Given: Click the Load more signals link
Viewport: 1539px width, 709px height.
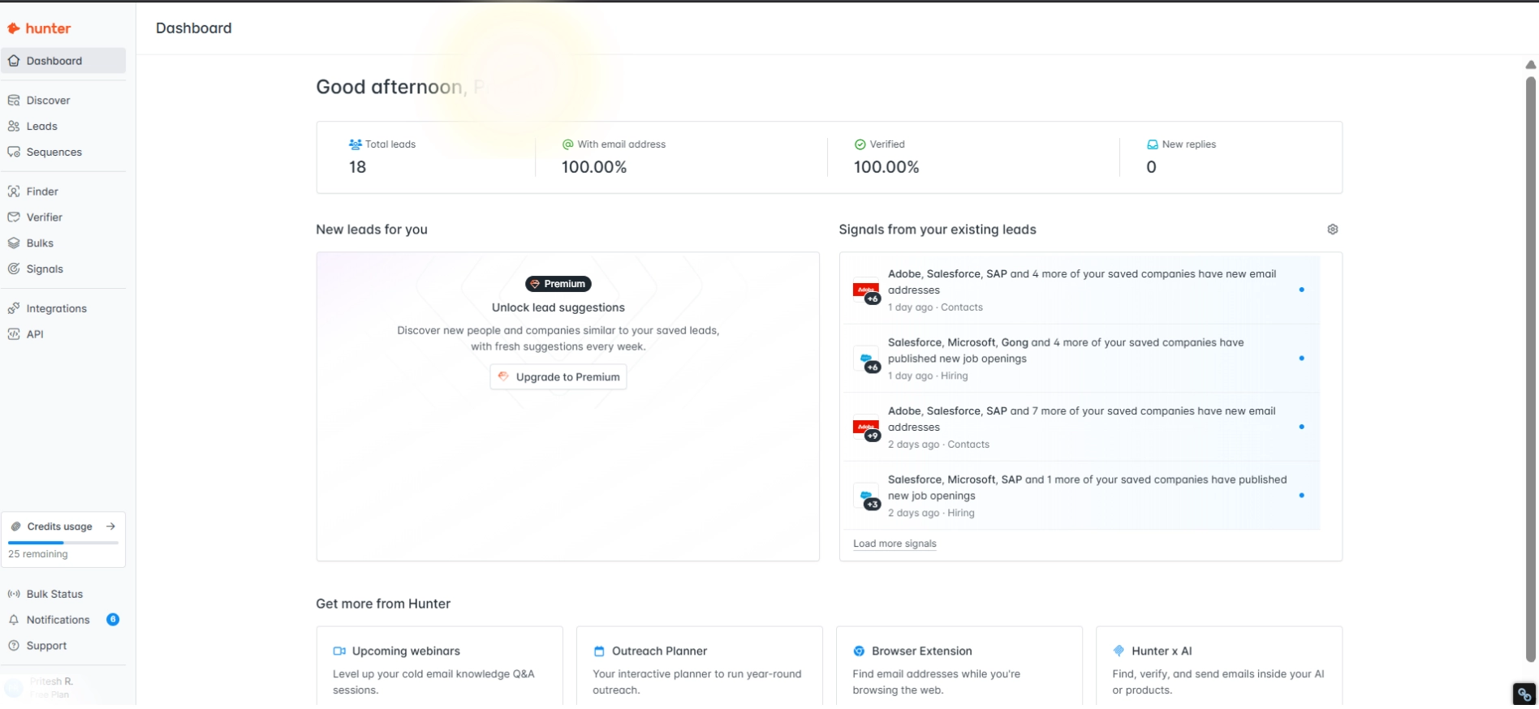Looking at the screenshot, I should 895,544.
